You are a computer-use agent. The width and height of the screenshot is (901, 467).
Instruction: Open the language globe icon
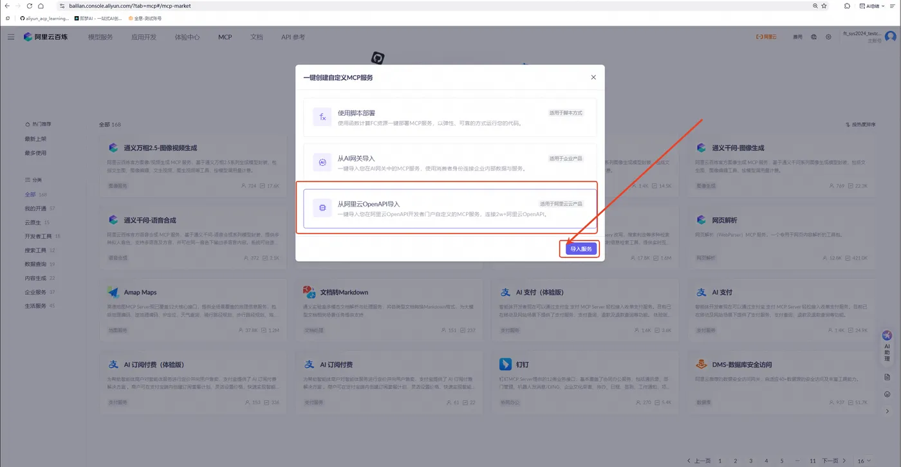pos(814,37)
